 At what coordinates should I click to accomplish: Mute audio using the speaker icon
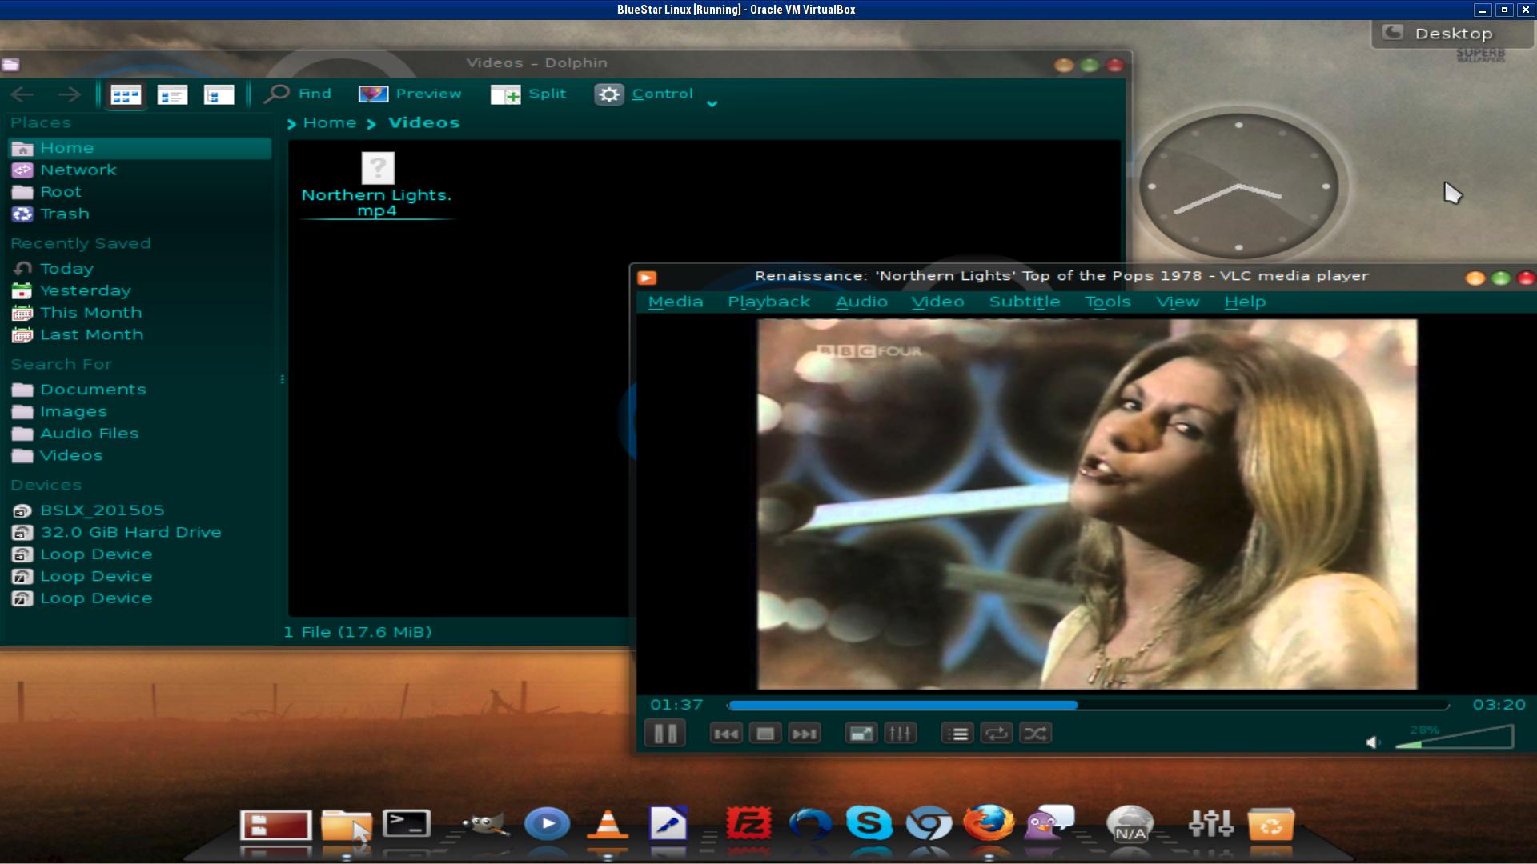[1373, 742]
